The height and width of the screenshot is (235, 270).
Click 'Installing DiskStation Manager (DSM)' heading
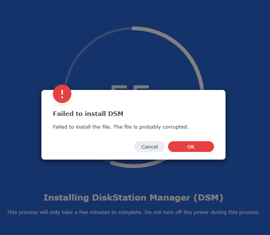133,198
